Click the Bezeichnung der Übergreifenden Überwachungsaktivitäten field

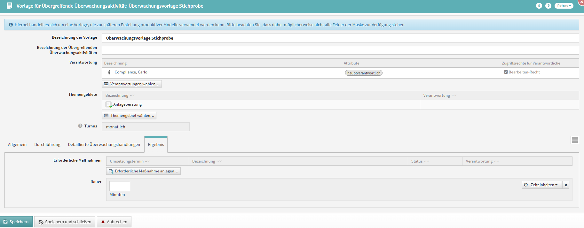click(x=340, y=50)
